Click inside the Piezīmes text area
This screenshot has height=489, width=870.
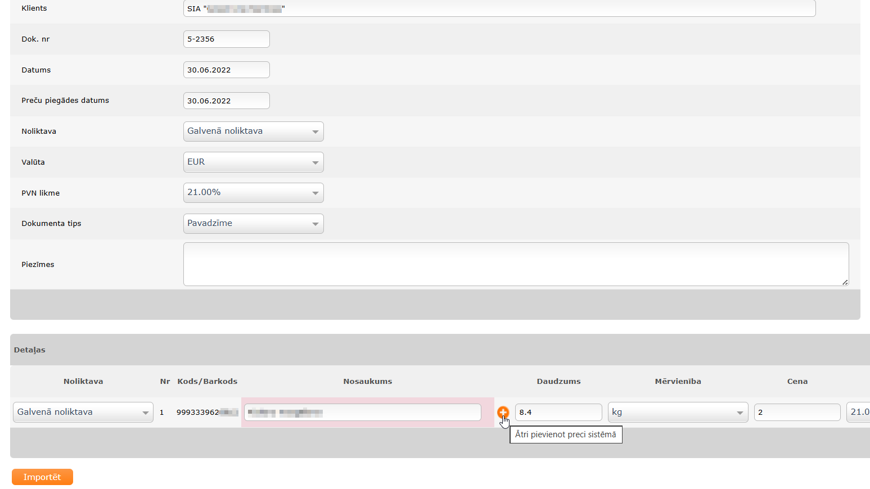coord(516,264)
